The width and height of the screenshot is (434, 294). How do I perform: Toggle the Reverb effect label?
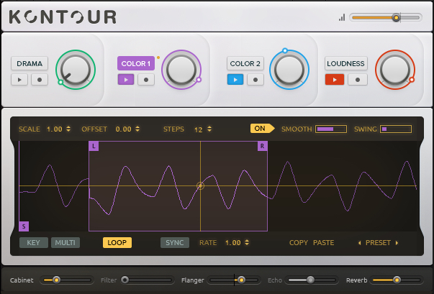pos(356,280)
